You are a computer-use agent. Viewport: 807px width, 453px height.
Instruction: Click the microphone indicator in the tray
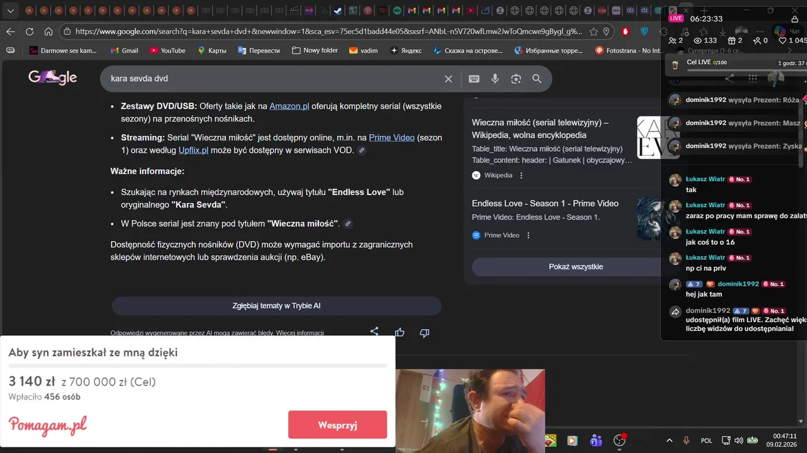pos(687,440)
